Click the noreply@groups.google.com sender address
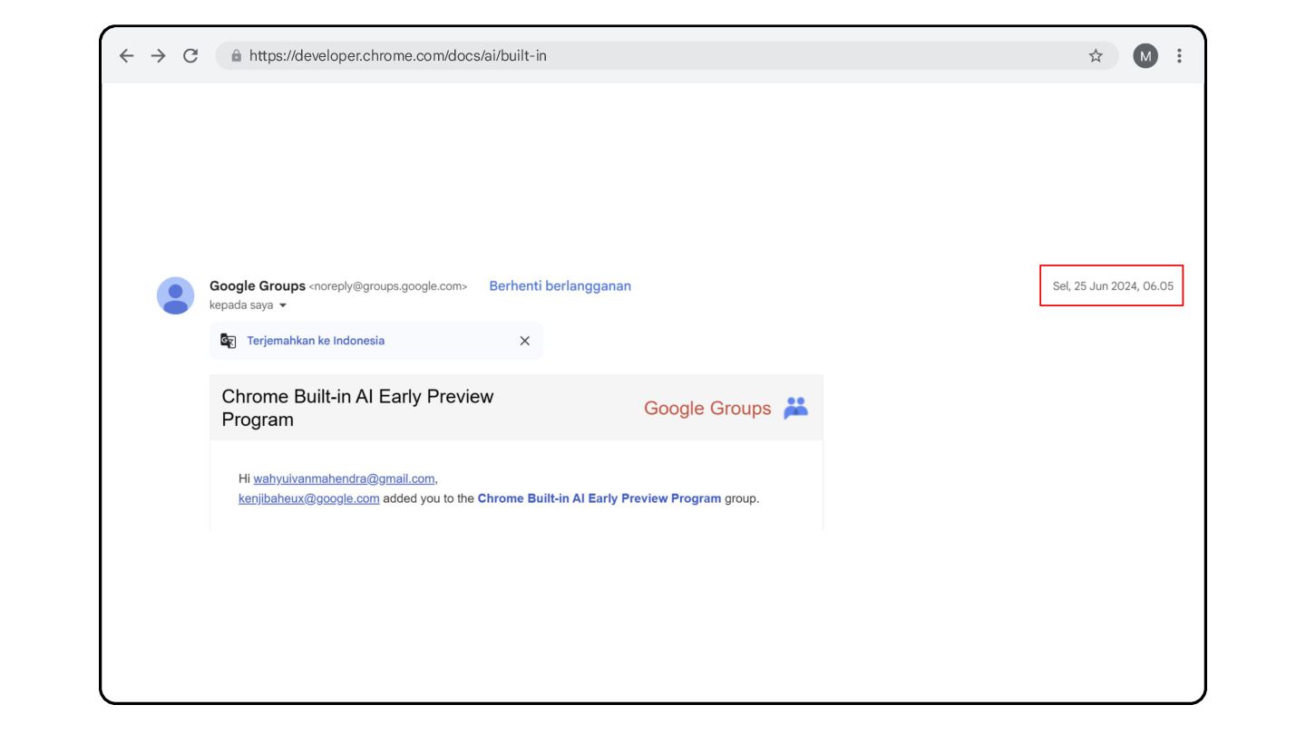1306x734 pixels. pyautogui.click(x=388, y=286)
